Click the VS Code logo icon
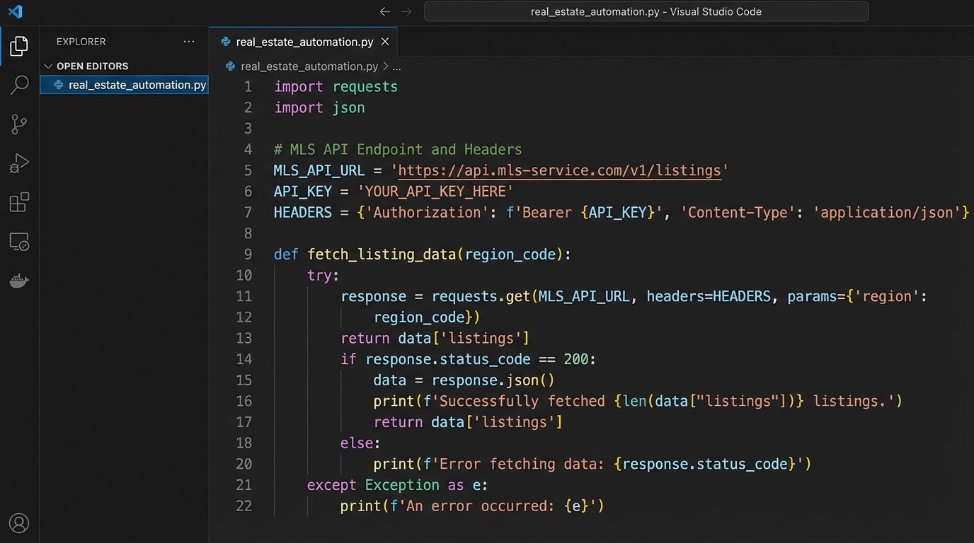 15,11
